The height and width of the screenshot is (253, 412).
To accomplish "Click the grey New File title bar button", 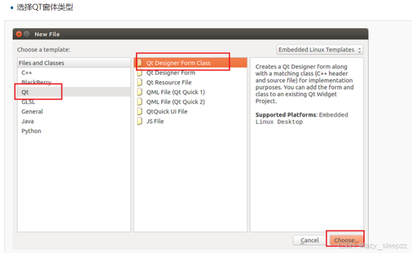I will [26, 34].
